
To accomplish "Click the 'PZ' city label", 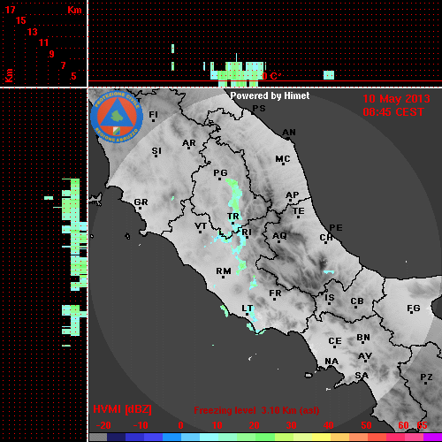I will coord(426,377).
